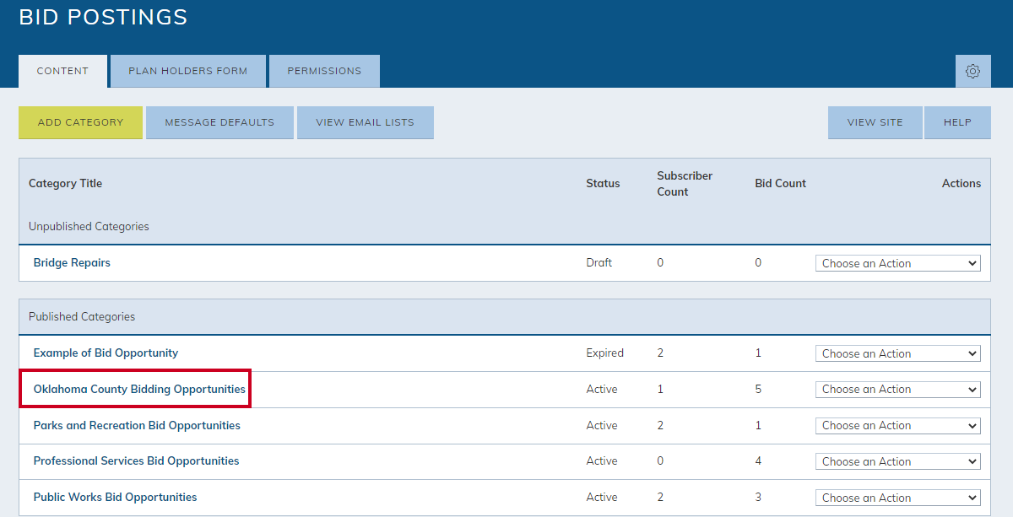Open Message Defaults
The image size is (1013, 517).
[x=219, y=122]
